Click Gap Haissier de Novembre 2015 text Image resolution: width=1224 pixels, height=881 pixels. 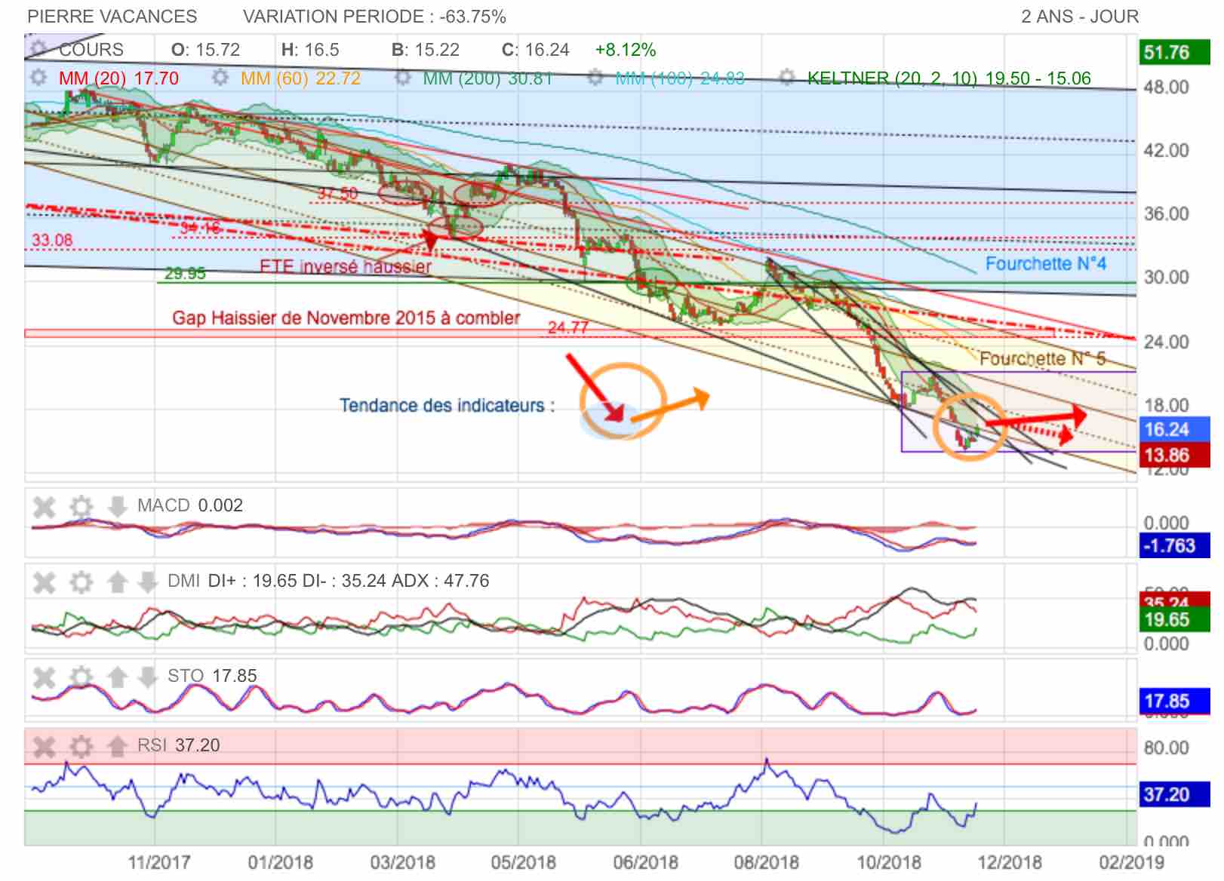346,318
